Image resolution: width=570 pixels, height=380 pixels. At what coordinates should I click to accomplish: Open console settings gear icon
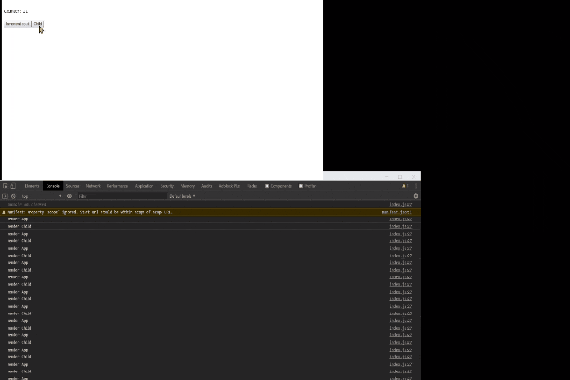tap(416, 196)
